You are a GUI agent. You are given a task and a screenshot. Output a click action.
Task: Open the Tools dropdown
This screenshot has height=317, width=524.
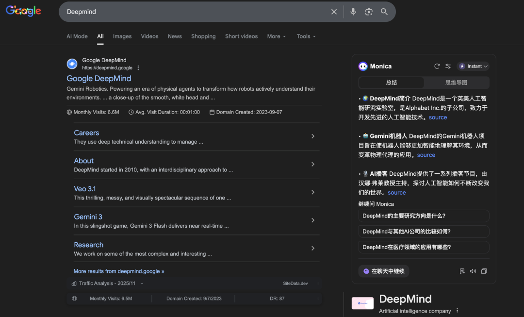[306, 36]
